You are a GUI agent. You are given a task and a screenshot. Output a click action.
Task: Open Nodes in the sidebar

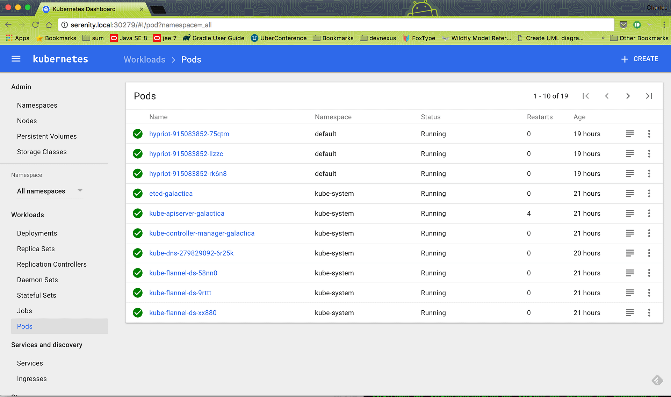[27, 121]
